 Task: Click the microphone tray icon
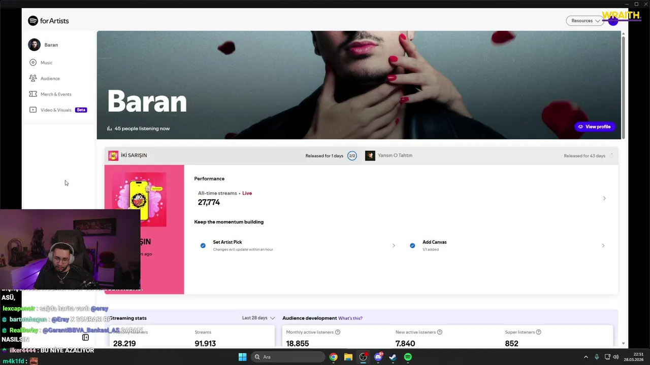[597, 357]
